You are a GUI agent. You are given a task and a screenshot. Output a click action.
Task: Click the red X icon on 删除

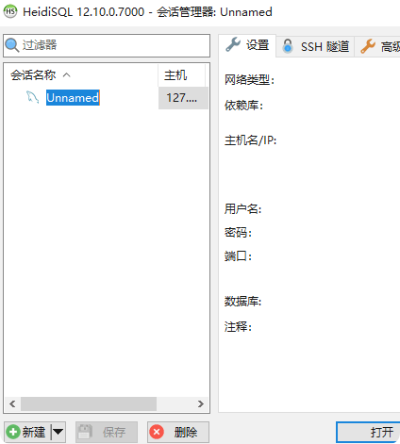click(157, 432)
